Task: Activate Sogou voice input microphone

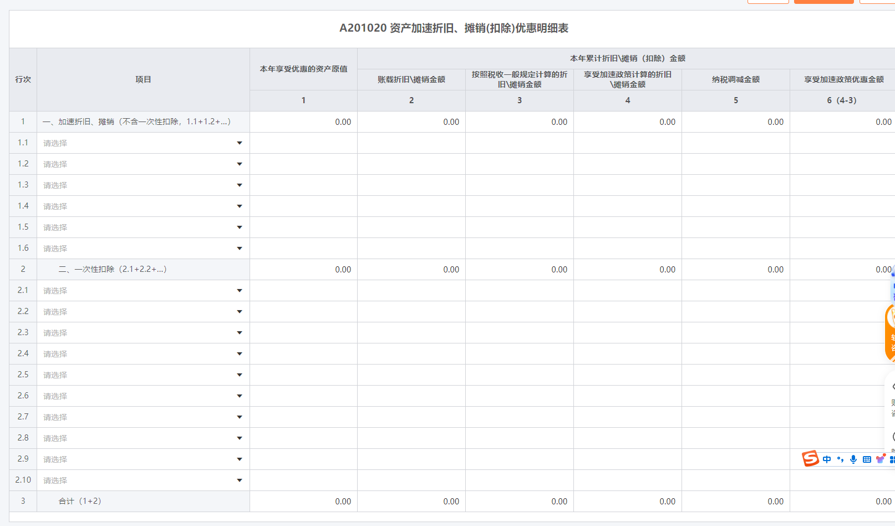Action: pyautogui.click(x=853, y=459)
